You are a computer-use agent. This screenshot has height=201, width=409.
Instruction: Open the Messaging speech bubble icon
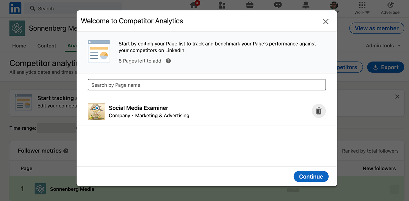[x=278, y=5]
